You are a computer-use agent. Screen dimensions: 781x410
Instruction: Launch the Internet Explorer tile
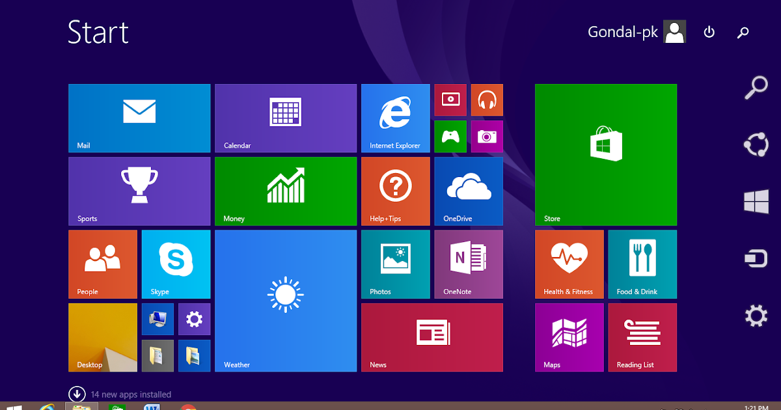tap(396, 118)
